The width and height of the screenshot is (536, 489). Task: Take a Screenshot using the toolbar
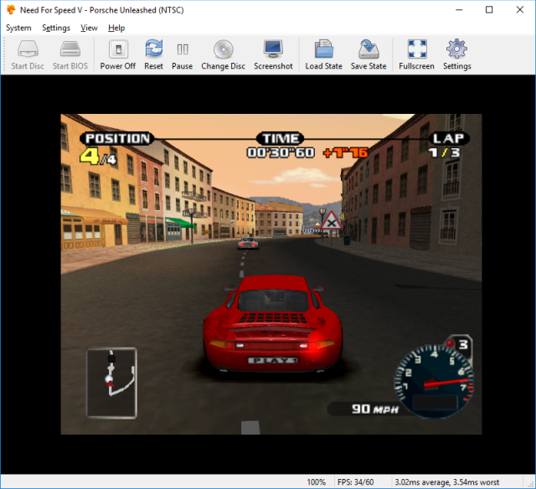[x=273, y=54]
